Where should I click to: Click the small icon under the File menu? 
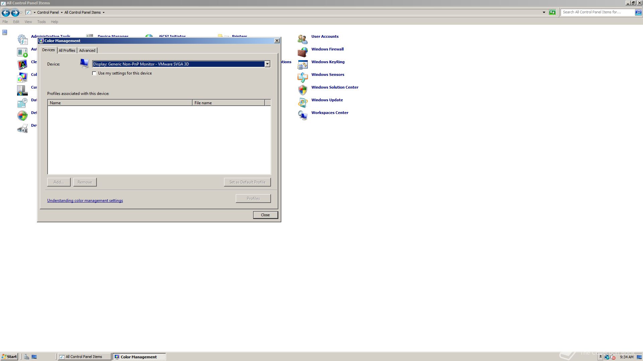pyautogui.click(x=5, y=32)
